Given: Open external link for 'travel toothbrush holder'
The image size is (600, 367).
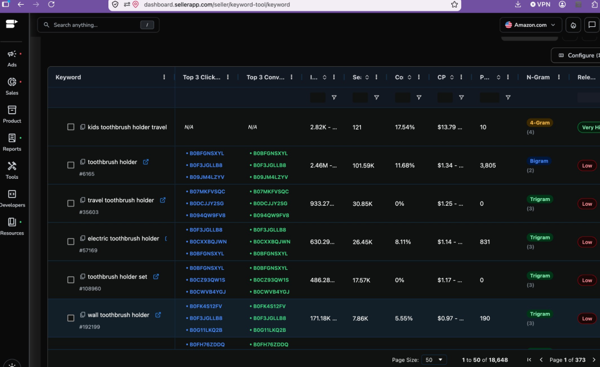Looking at the screenshot, I should pyautogui.click(x=163, y=200).
